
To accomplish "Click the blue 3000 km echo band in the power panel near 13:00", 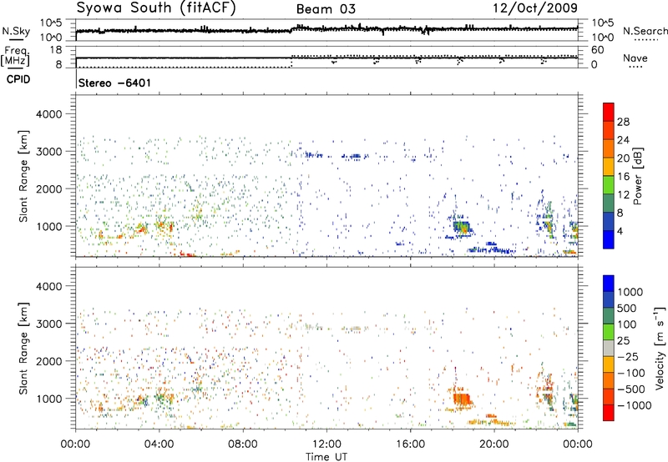I will tap(353, 156).
